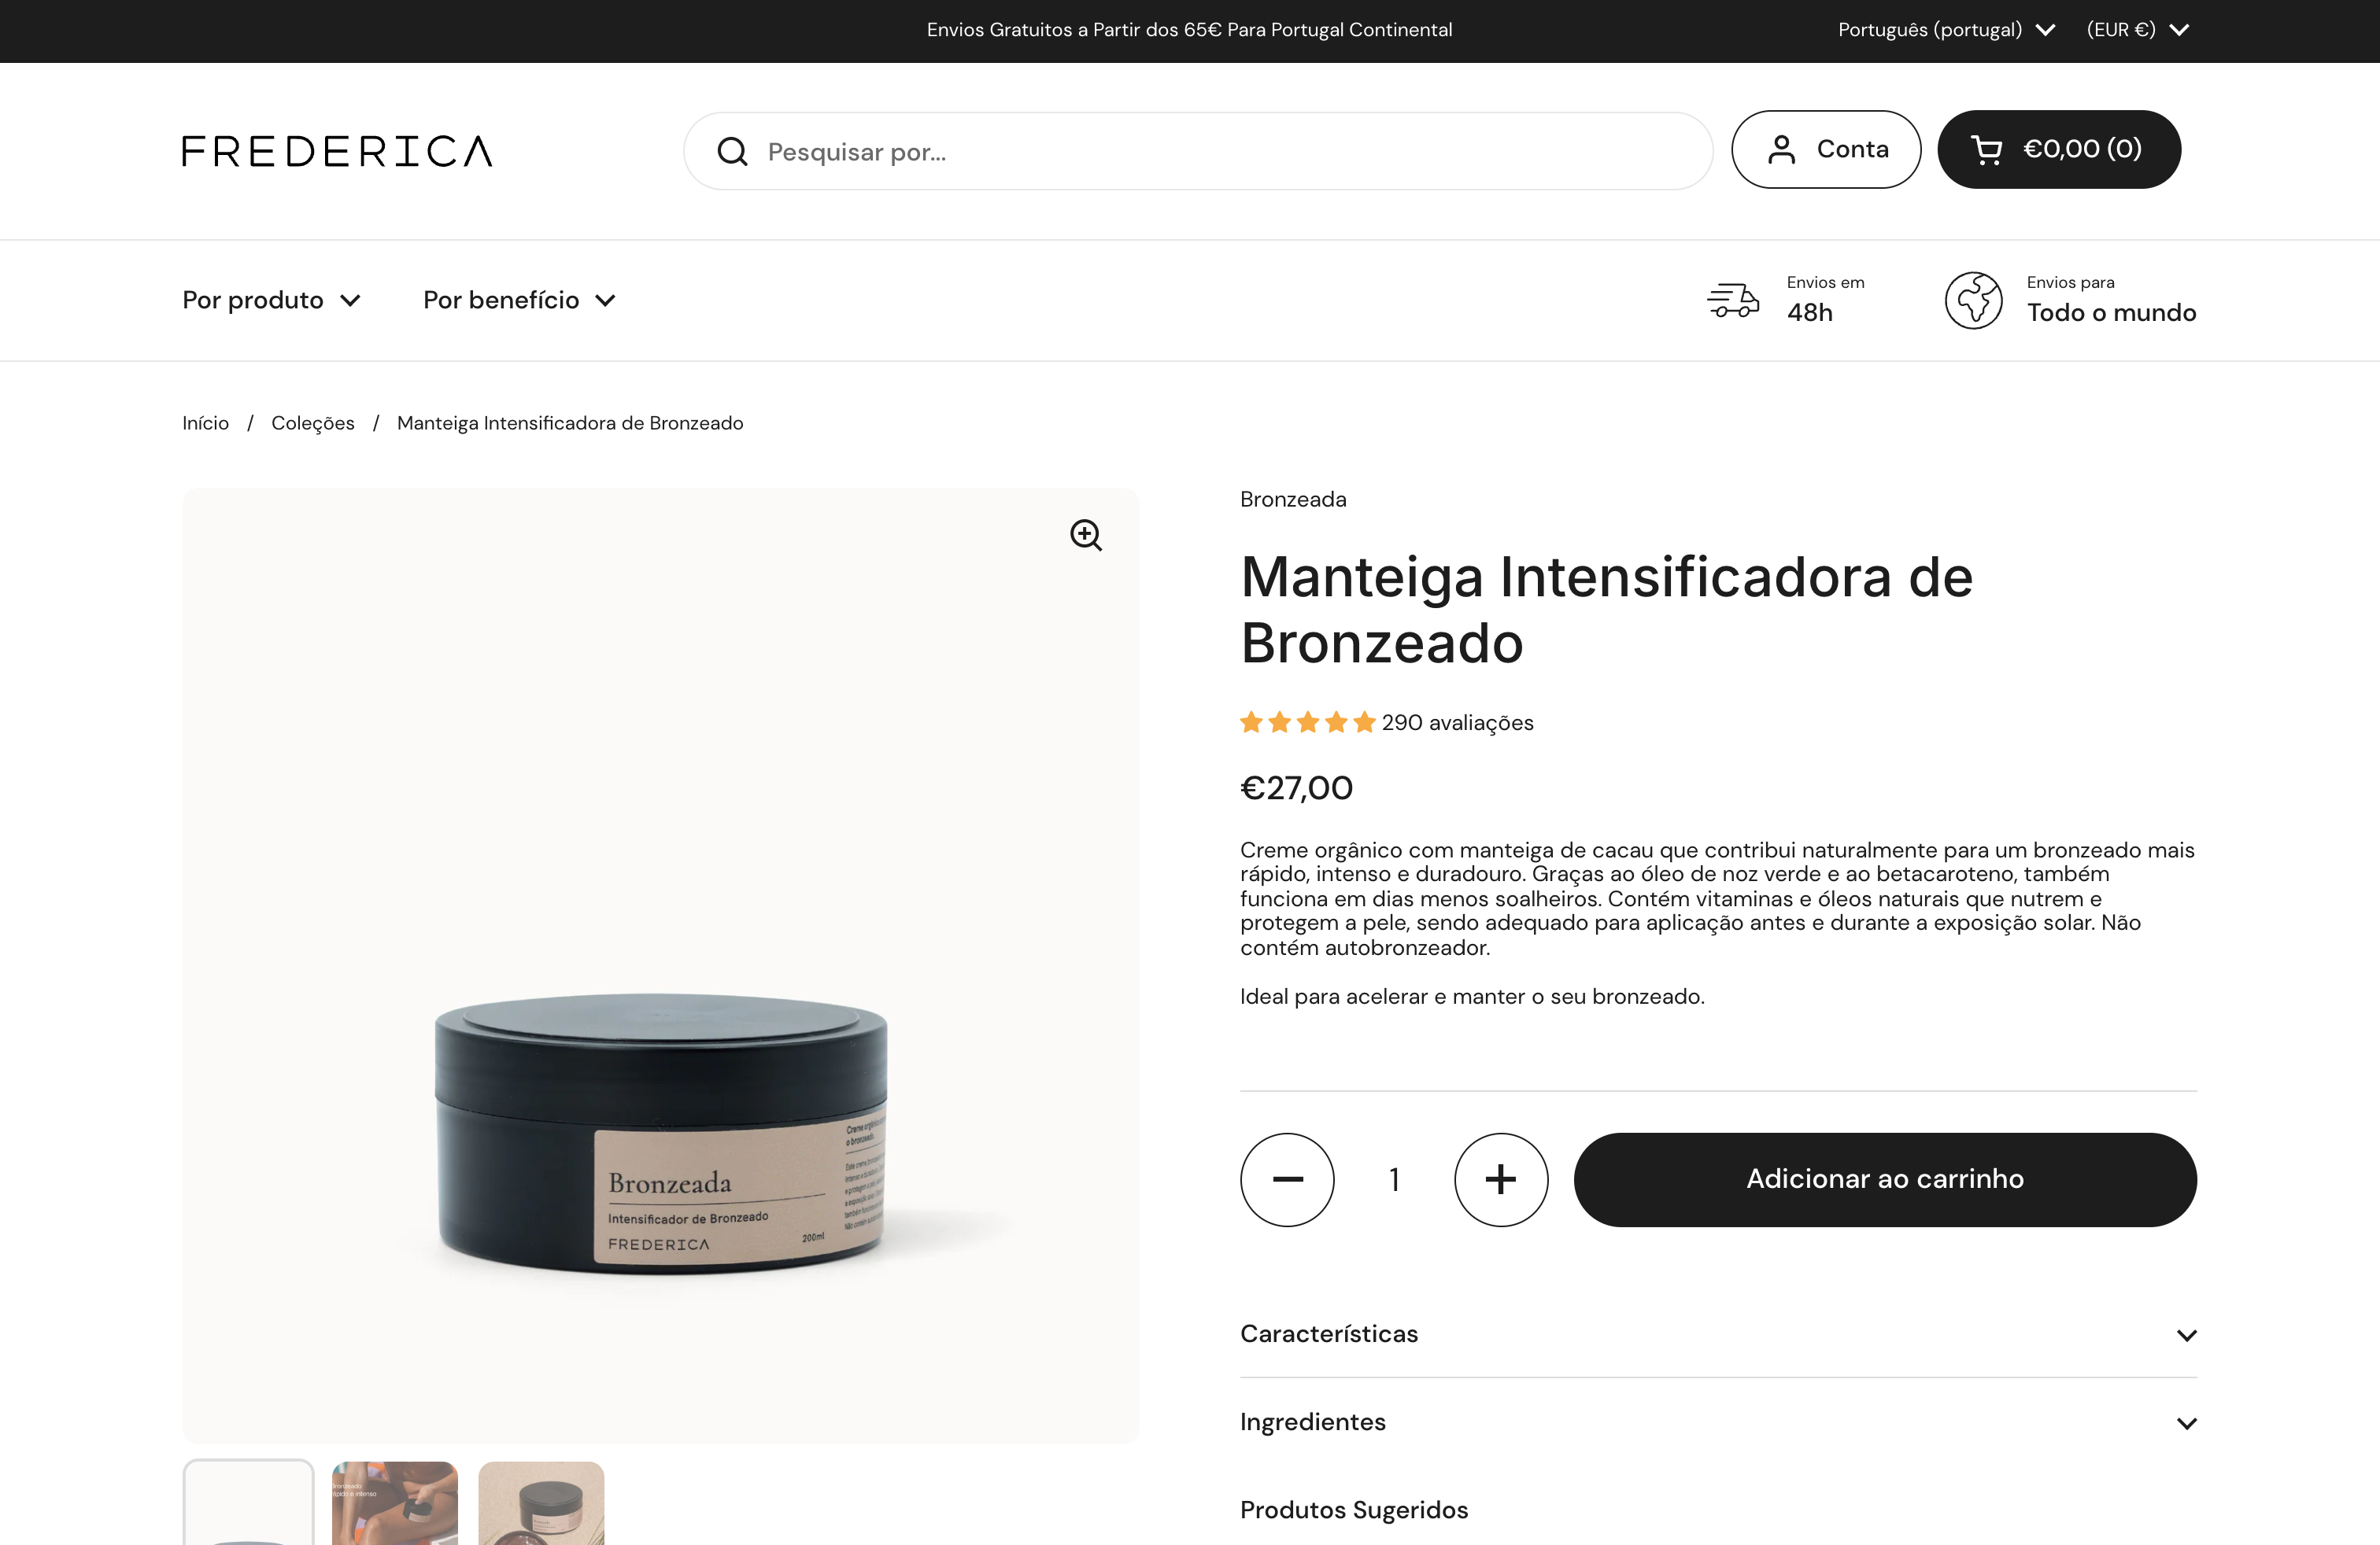Click Adicionar ao carrinho button
This screenshot has width=2380, height=1545.
coord(1885,1179)
